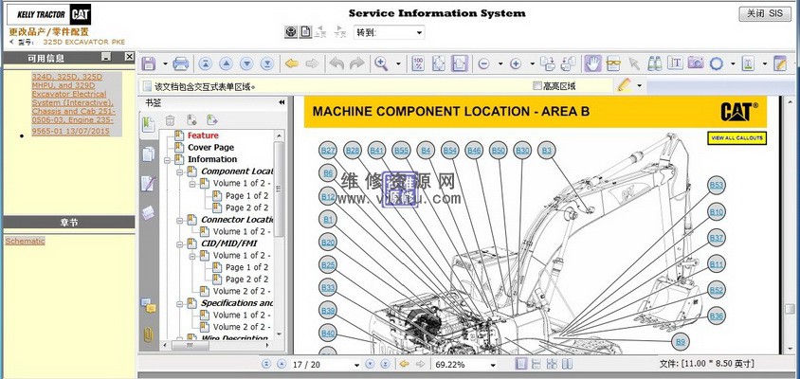This screenshot has width=800, height=379.
Task: Open the Comments panel icon
Action: [x=148, y=304]
